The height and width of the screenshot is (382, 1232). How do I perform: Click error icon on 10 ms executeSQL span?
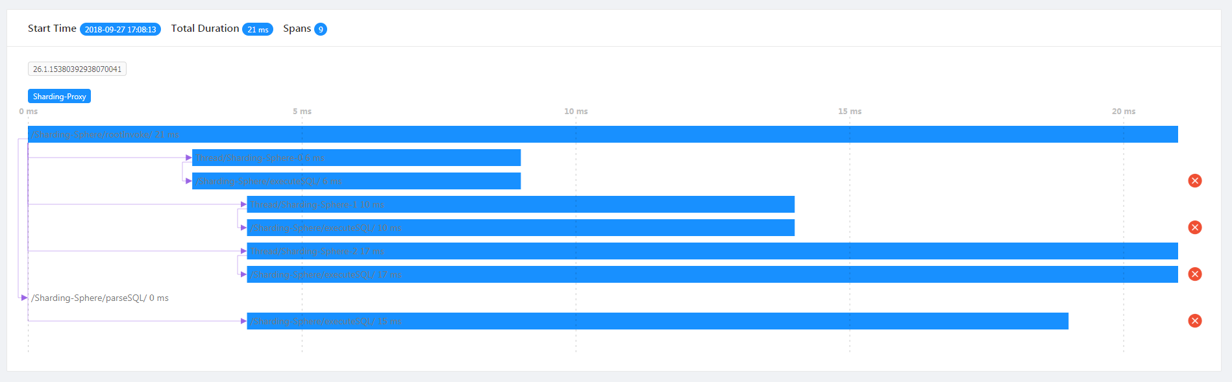[1194, 228]
